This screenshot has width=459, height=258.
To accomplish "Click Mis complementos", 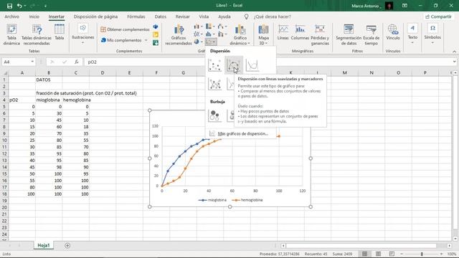I will pos(124,40).
